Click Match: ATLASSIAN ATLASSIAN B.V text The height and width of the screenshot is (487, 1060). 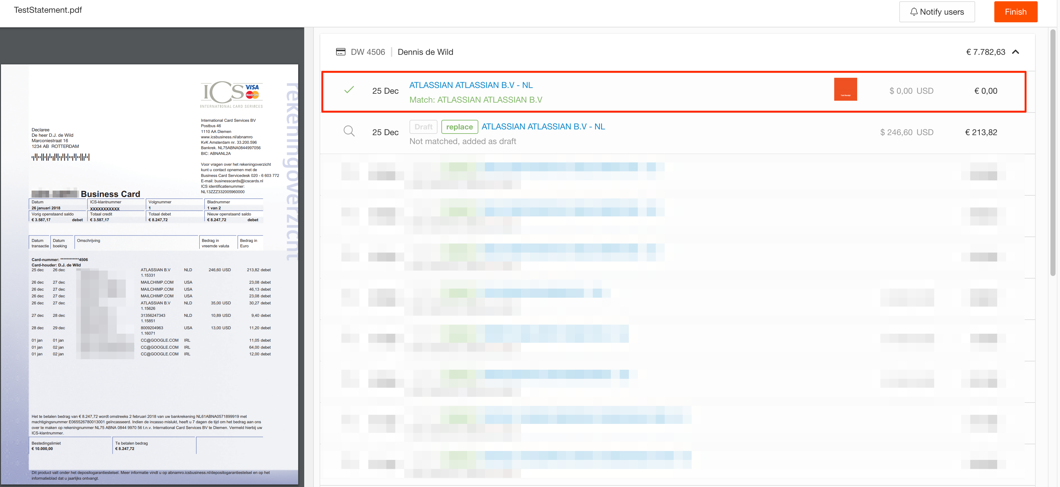coord(475,100)
